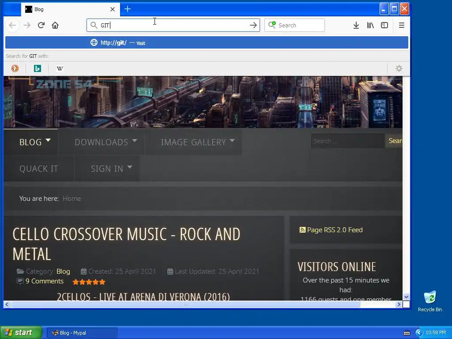This screenshot has width=452, height=339.
Task: Open the Windows Start menu
Action: click(21, 333)
